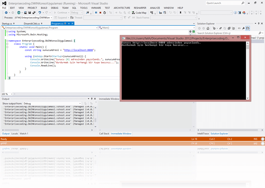Click the Undo toolbar icon
Image resolution: width=265 pixels, height=188 pixels.
click(40, 13)
